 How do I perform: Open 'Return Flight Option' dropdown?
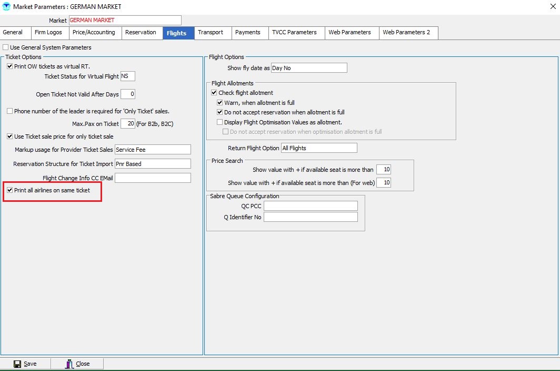point(318,148)
